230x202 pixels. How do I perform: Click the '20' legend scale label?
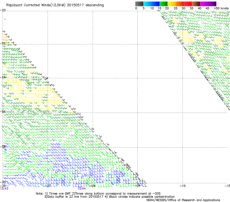click(x=167, y=8)
